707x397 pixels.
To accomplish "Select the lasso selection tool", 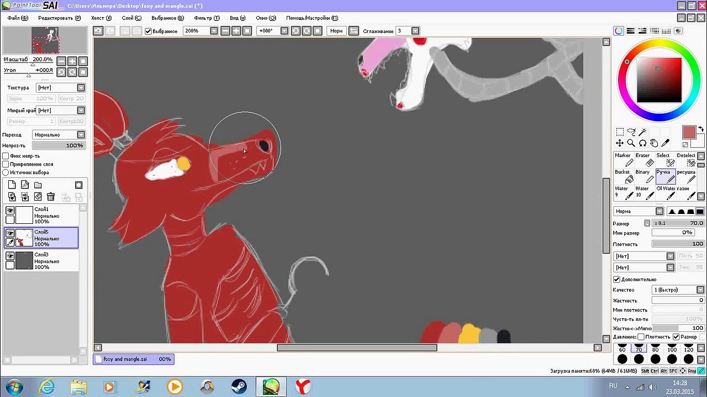I will click(x=631, y=132).
